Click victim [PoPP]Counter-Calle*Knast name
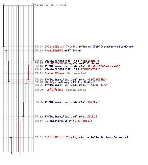The height and width of the screenshot is (165, 148). 113,47
